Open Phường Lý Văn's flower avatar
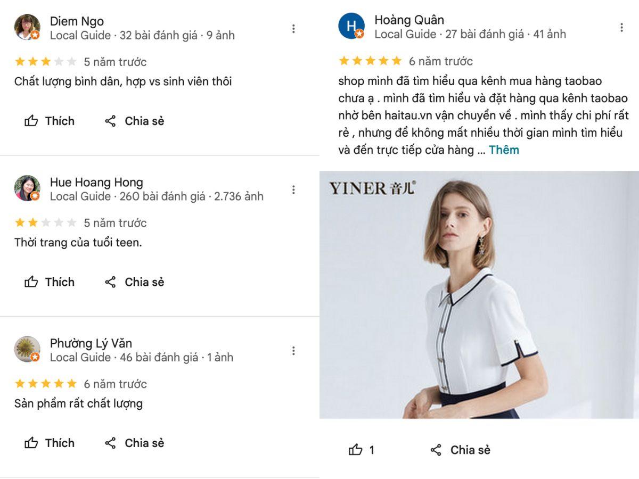 (x=27, y=349)
